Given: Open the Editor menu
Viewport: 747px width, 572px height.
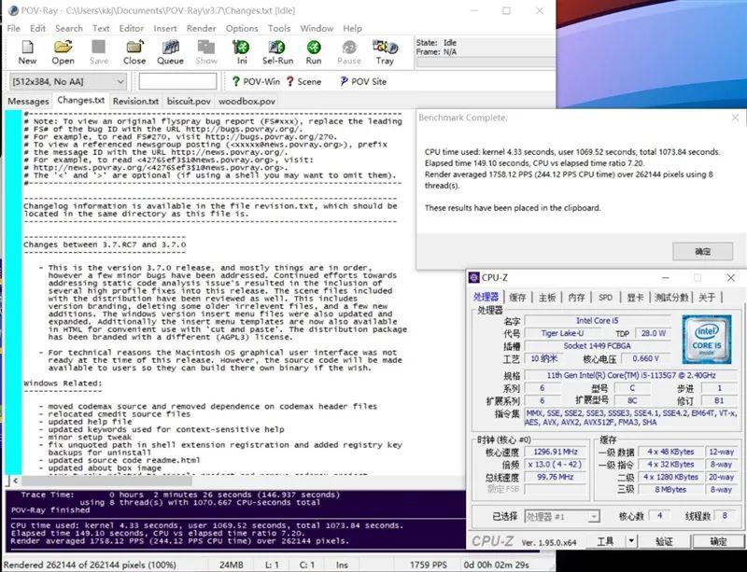Looking at the screenshot, I should [x=132, y=29].
